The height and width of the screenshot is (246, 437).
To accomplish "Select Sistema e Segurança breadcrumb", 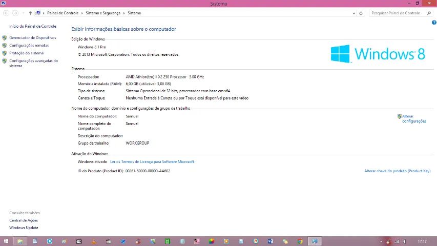I will [x=103, y=13].
